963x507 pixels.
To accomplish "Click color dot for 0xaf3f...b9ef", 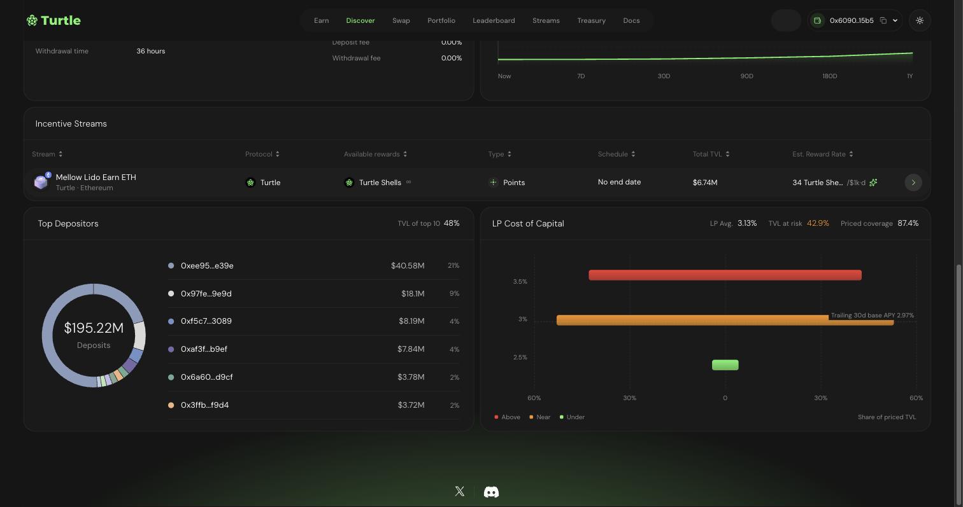I will point(171,349).
